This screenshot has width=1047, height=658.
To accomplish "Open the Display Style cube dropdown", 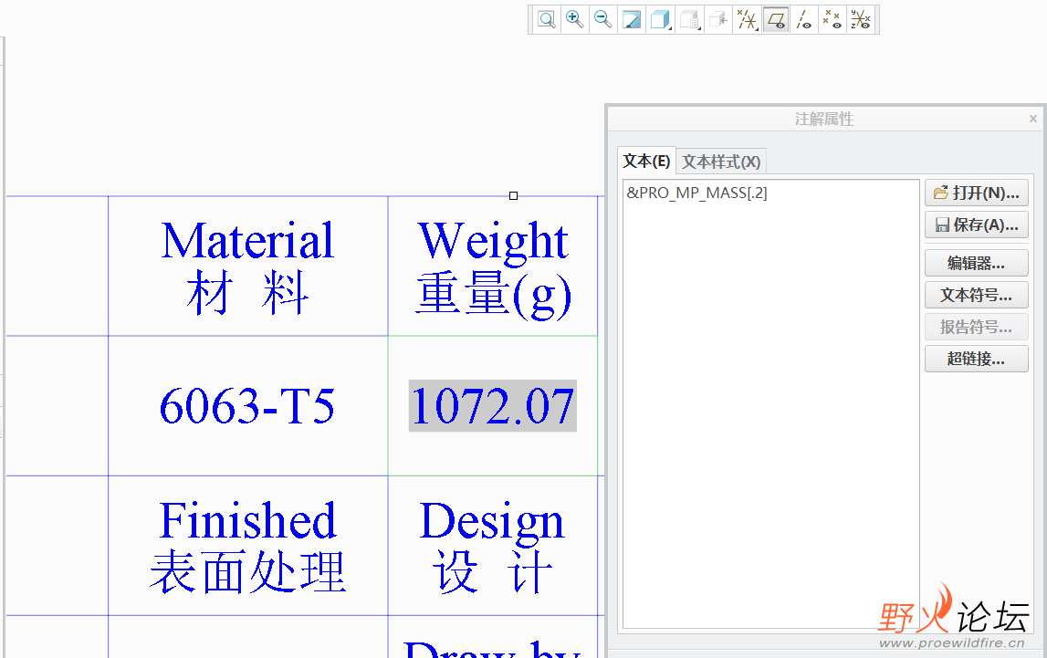I will (660, 19).
